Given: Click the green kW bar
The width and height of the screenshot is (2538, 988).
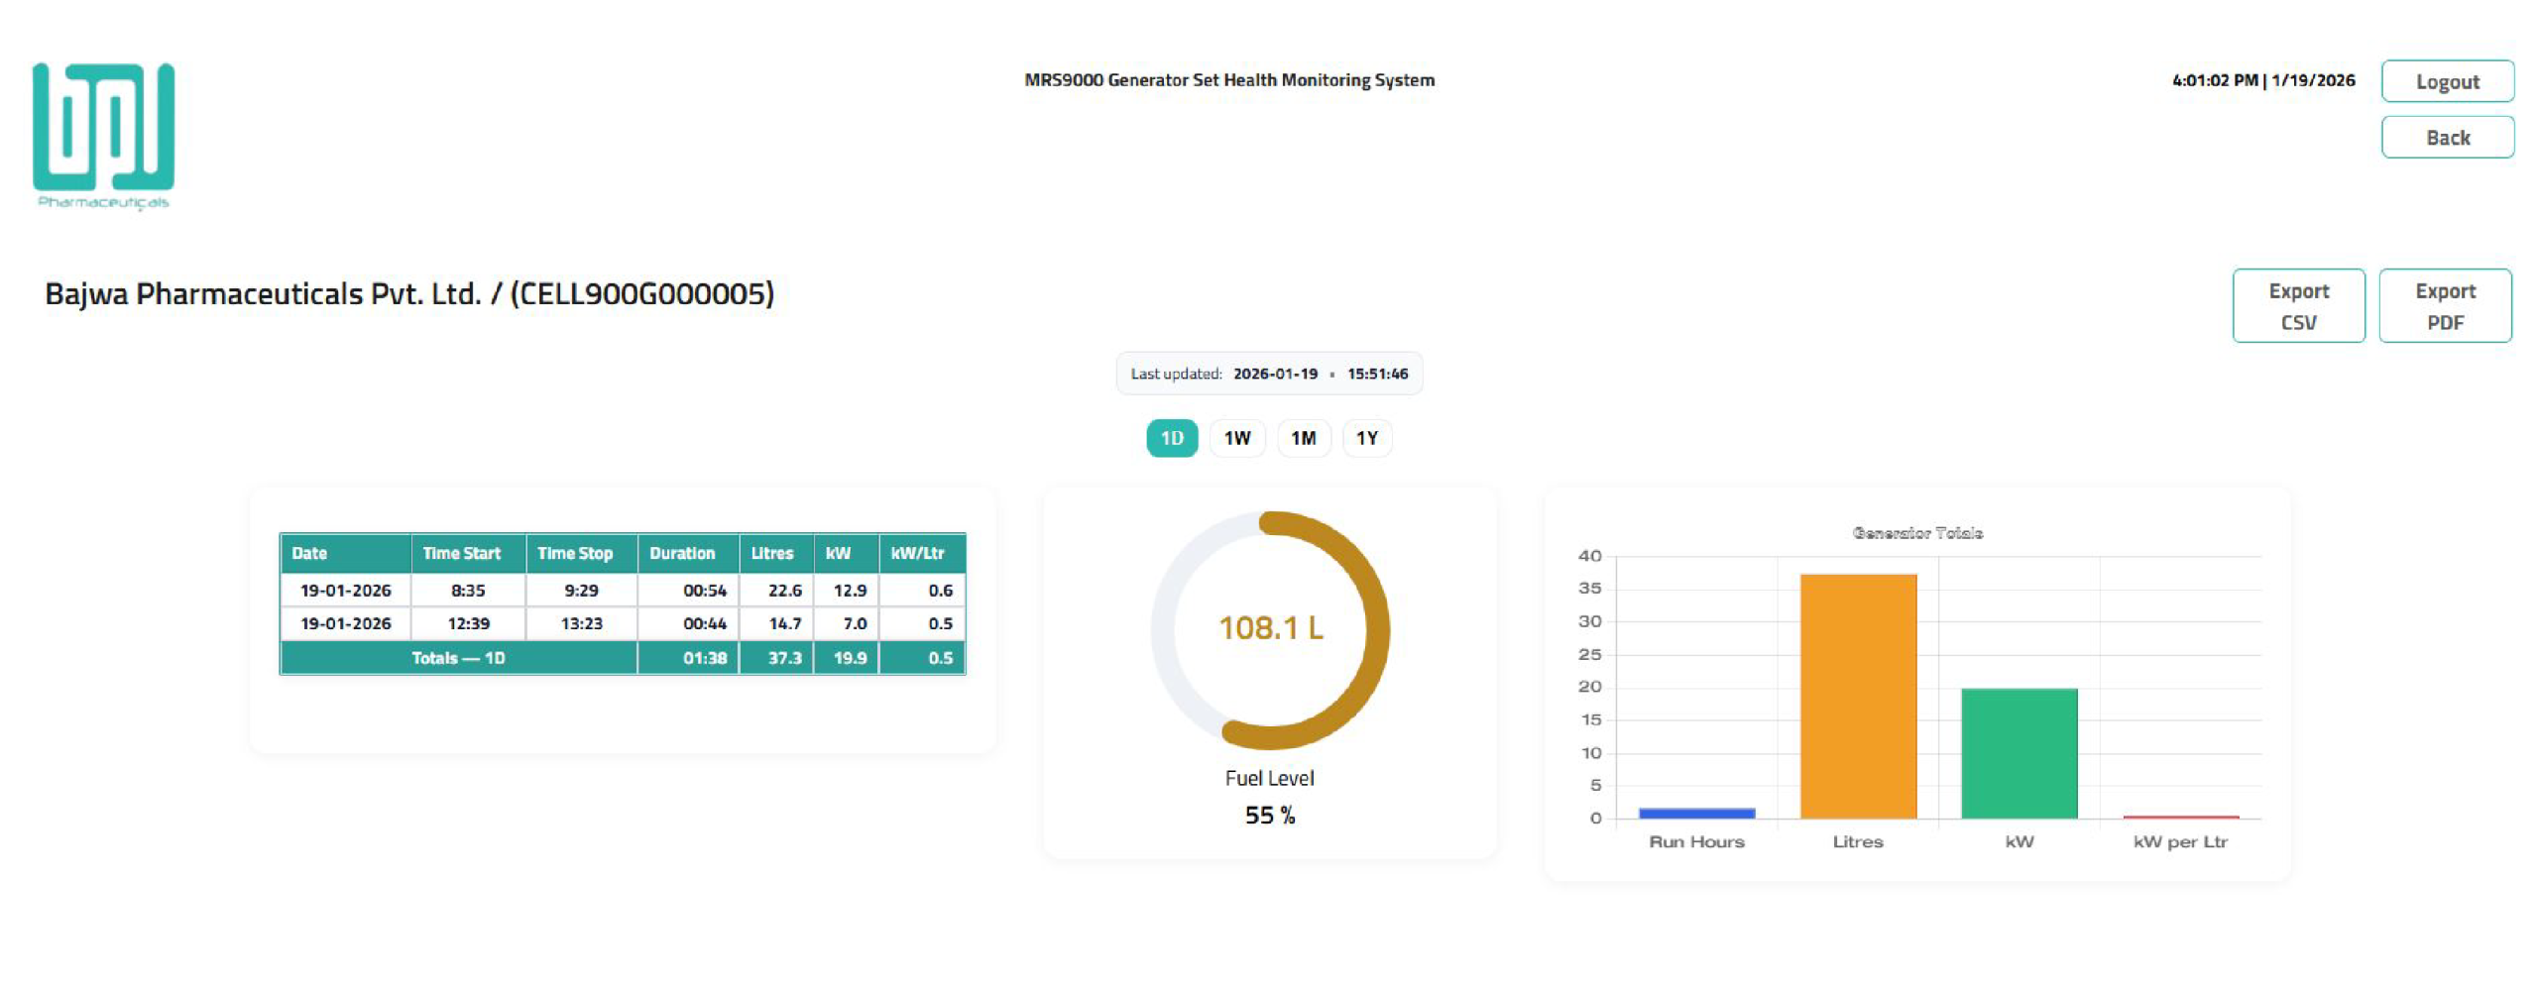Looking at the screenshot, I should pos(2019,753).
